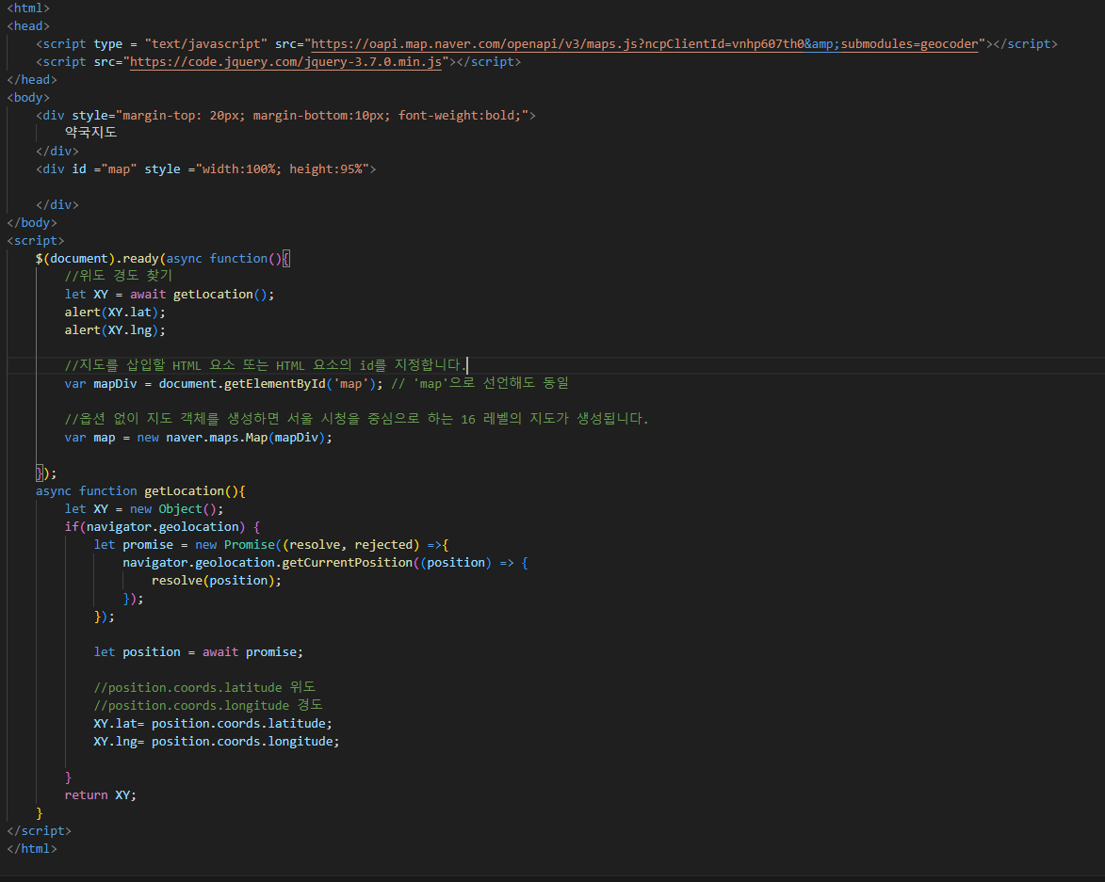Click the opening body tag
The image size is (1105, 882).
point(28,97)
